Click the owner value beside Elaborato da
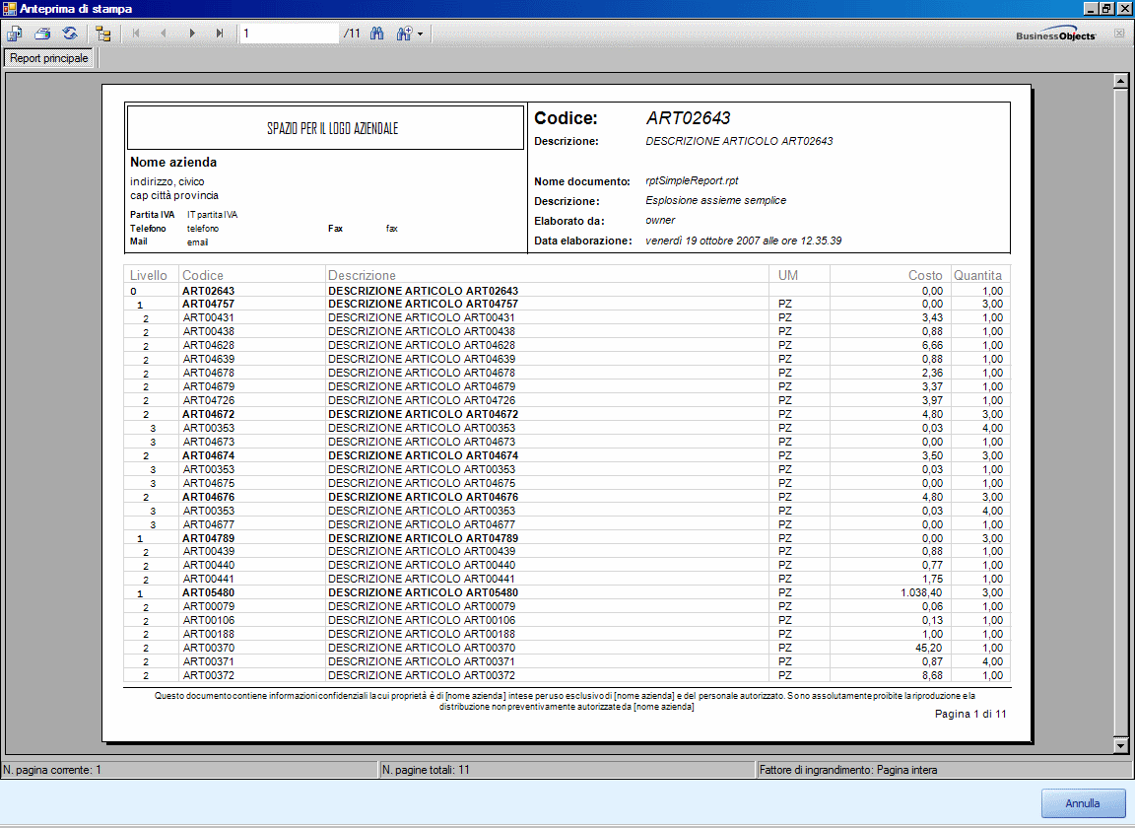The height and width of the screenshot is (828, 1135). tap(660, 220)
